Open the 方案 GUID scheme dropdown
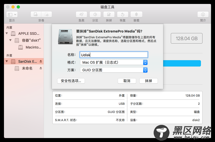This screenshot has width=215, height=142. 114,70
